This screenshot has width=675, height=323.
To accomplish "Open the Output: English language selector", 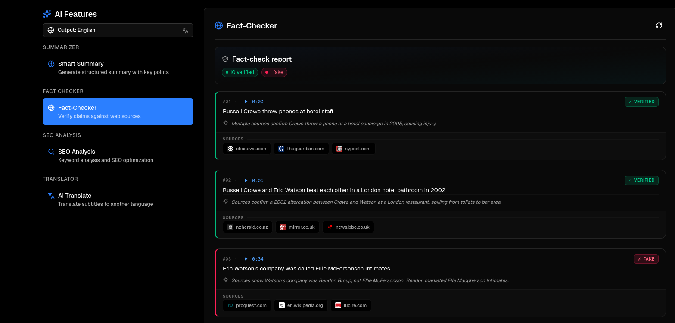I will [118, 30].
